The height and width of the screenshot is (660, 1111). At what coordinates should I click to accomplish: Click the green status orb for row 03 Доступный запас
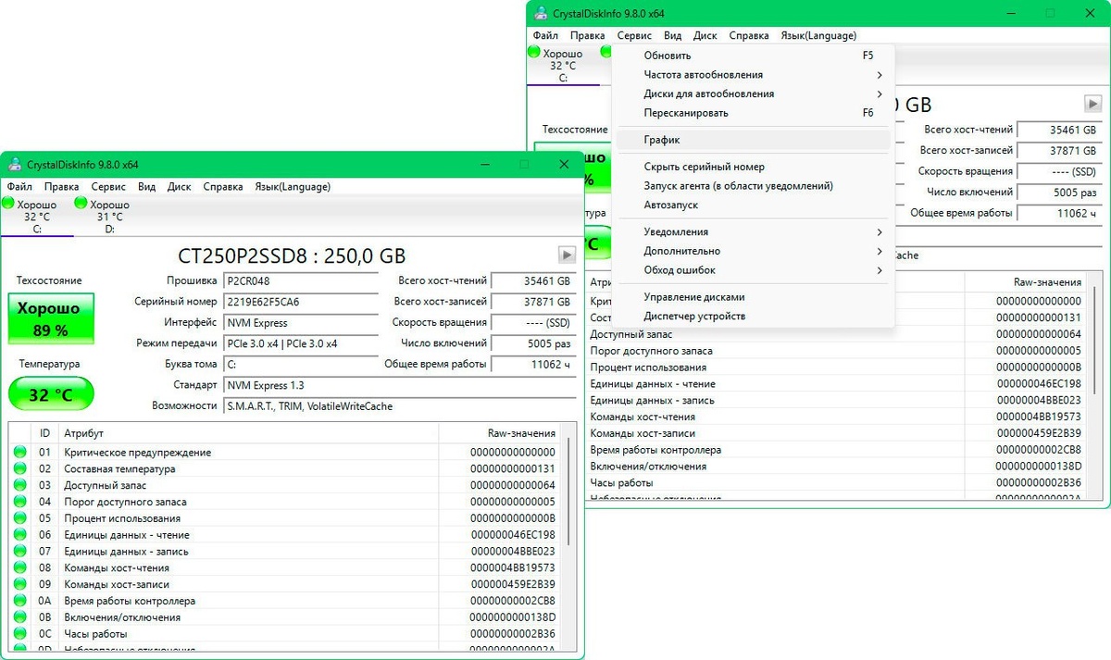click(20, 485)
